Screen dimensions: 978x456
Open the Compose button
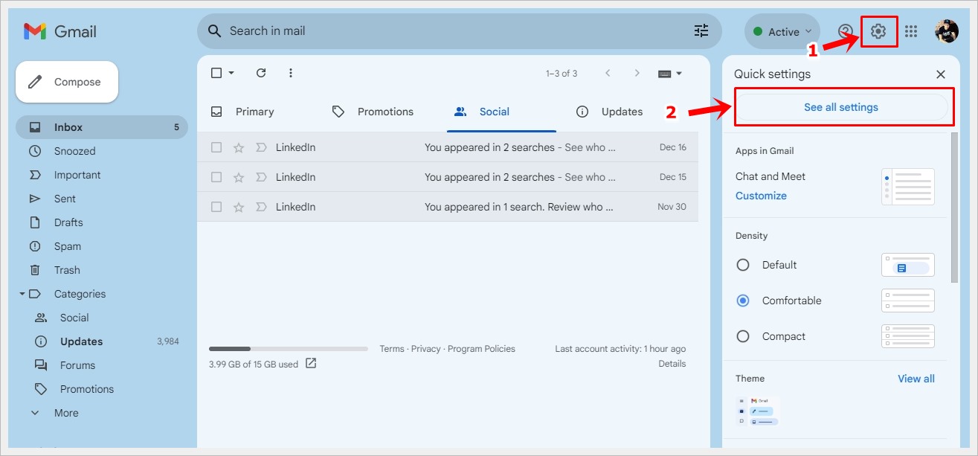66,82
